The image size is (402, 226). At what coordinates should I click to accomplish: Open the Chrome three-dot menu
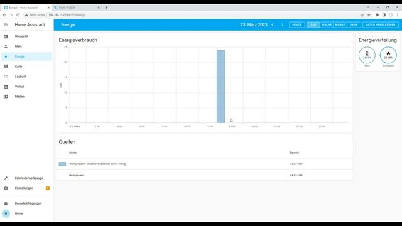[398, 15]
